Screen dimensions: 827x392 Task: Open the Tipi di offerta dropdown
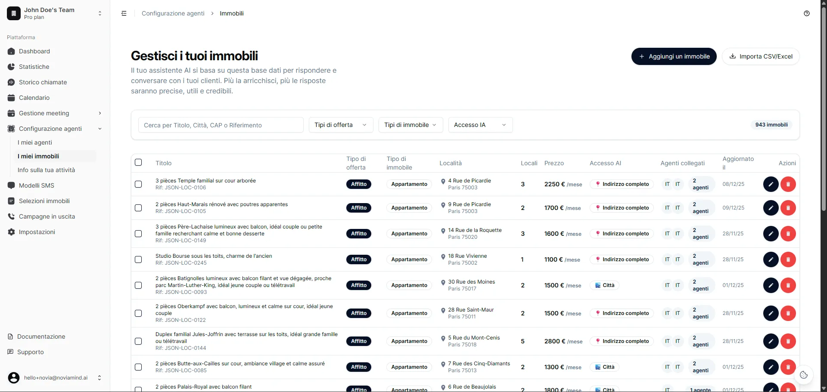[x=341, y=125]
